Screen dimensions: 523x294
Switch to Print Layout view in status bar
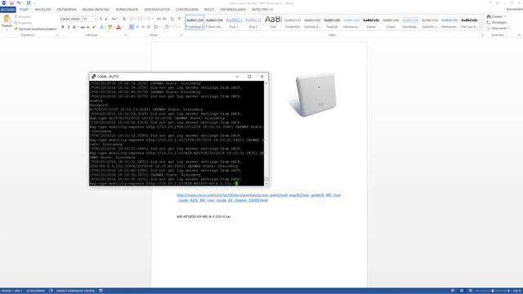tap(462, 291)
